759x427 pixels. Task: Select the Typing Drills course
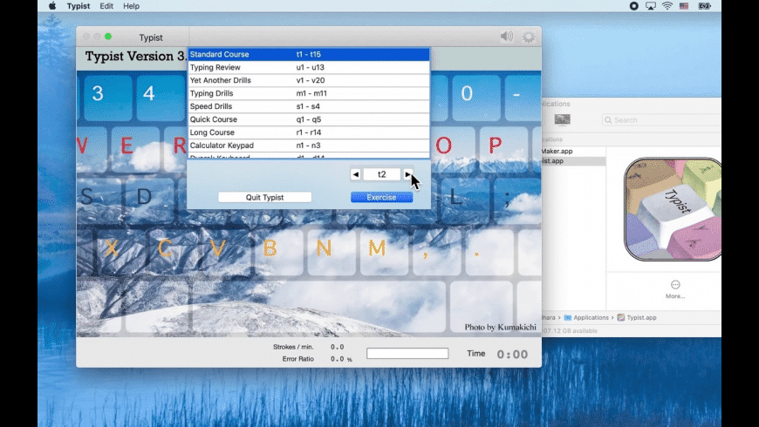click(x=309, y=93)
